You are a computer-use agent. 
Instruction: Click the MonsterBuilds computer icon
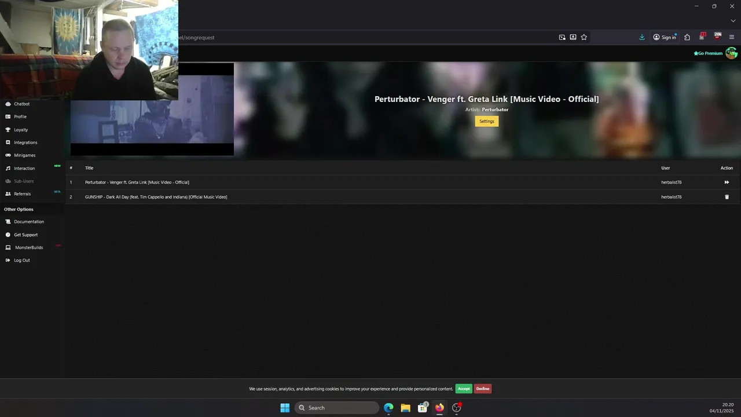(8, 247)
